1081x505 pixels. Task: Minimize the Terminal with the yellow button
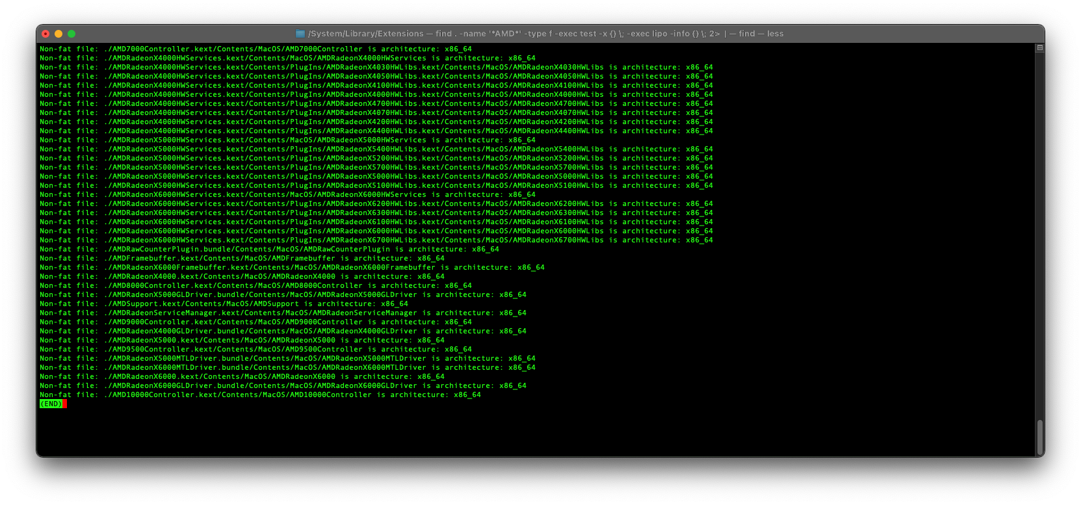click(x=59, y=34)
